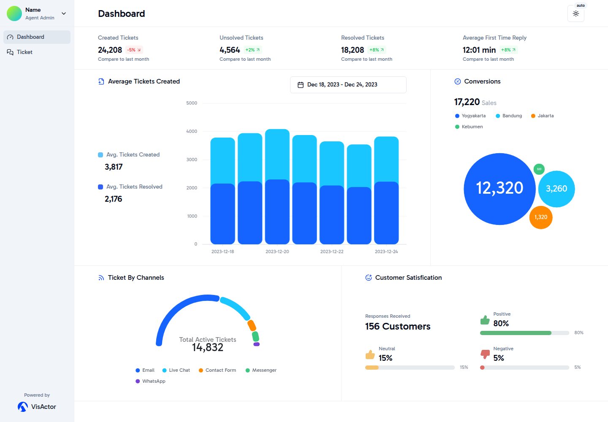This screenshot has height=422, width=608.
Task: Click the calendar icon in date range picker
Action: tap(301, 85)
